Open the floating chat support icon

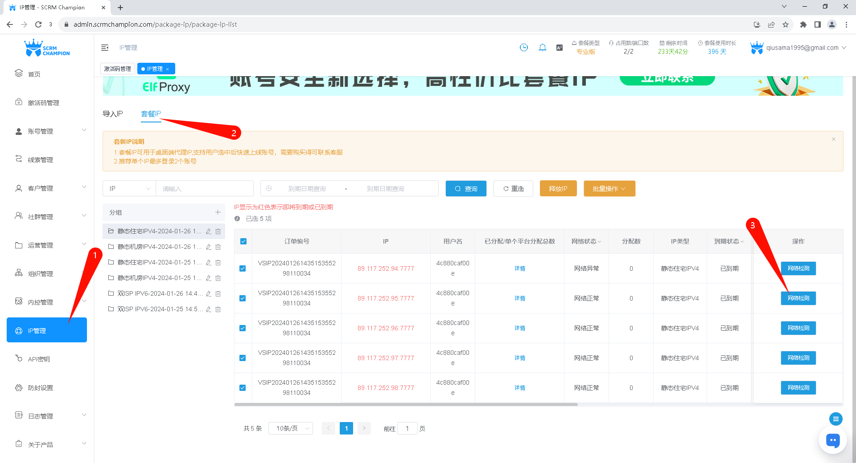tap(832, 440)
